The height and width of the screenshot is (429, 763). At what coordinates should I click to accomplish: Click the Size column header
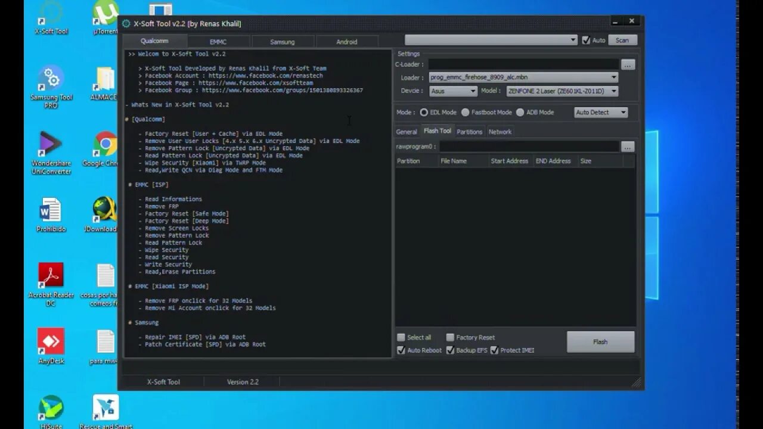[x=600, y=161]
